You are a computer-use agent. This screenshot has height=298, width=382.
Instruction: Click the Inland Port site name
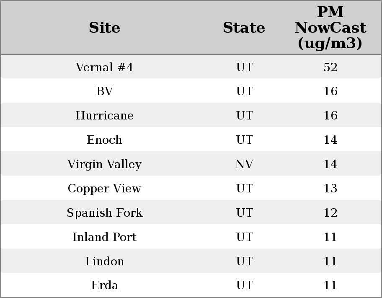click(x=104, y=237)
